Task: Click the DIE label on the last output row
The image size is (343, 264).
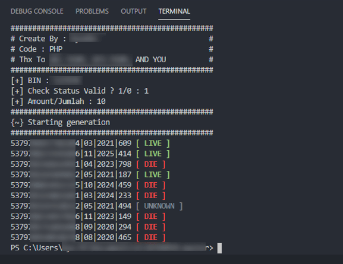Action: (151, 237)
